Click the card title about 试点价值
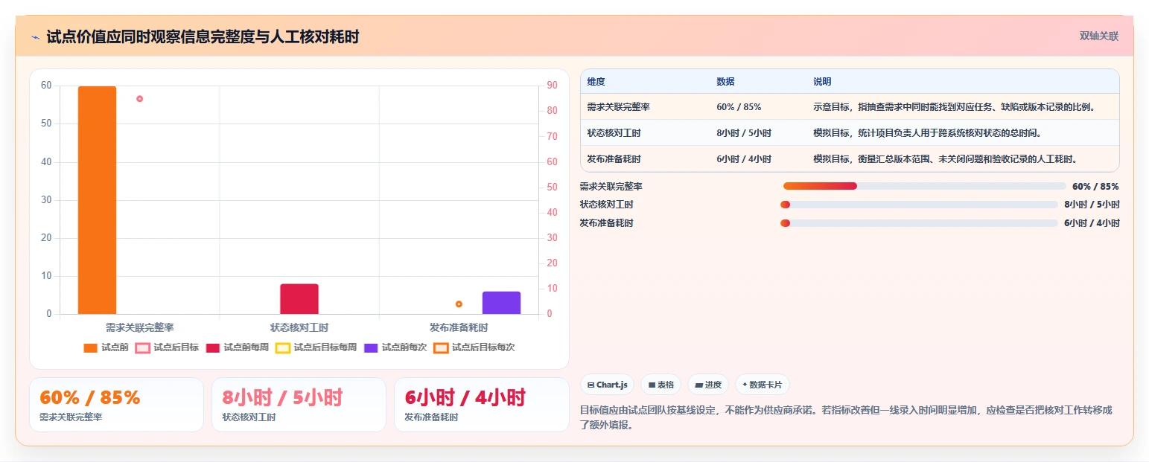Viewport: 1149px width, 462px height. tap(203, 36)
